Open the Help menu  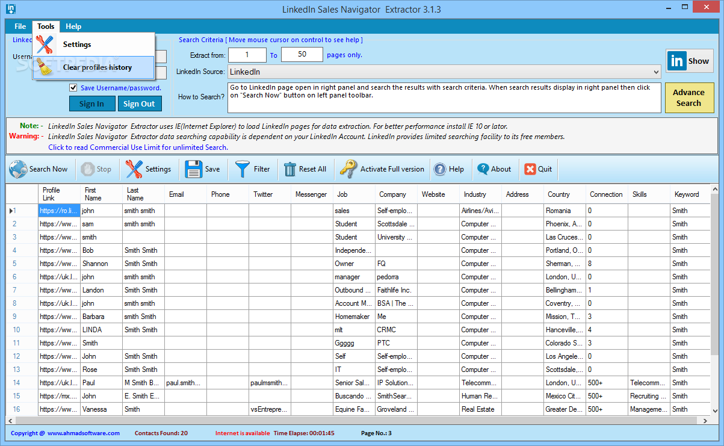tap(73, 26)
